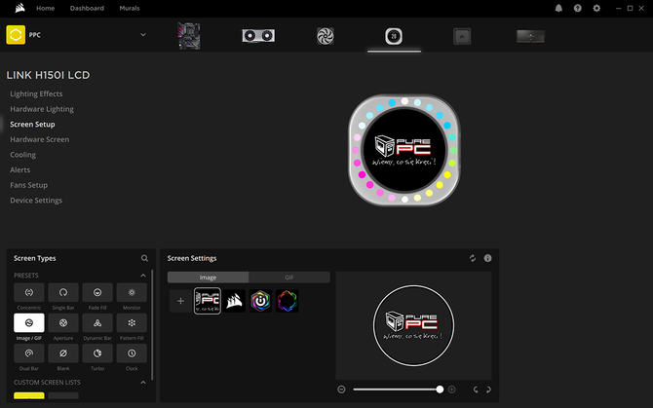Collapse the PRESETS section

143,276
